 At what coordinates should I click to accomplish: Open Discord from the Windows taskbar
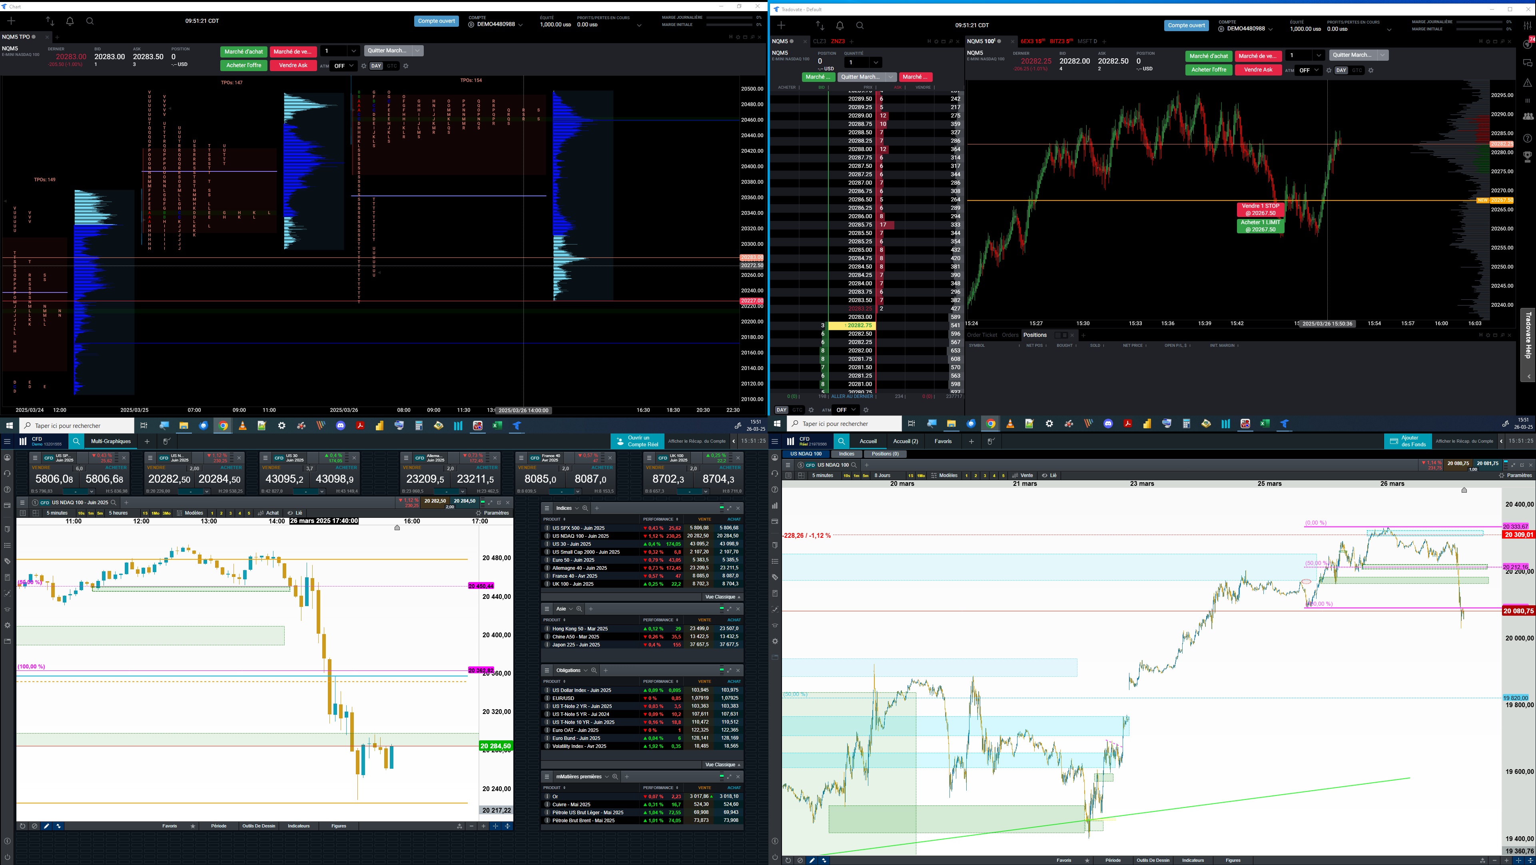click(x=341, y=426)
